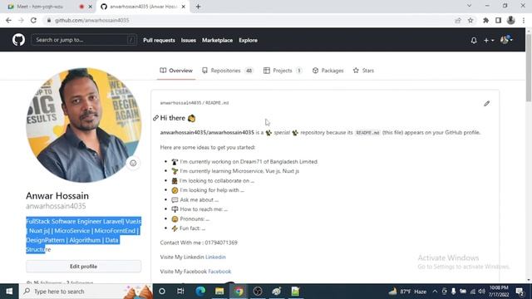
Task: Focus the GitHub search or jump to field
Action: click(x=84, y=40)
